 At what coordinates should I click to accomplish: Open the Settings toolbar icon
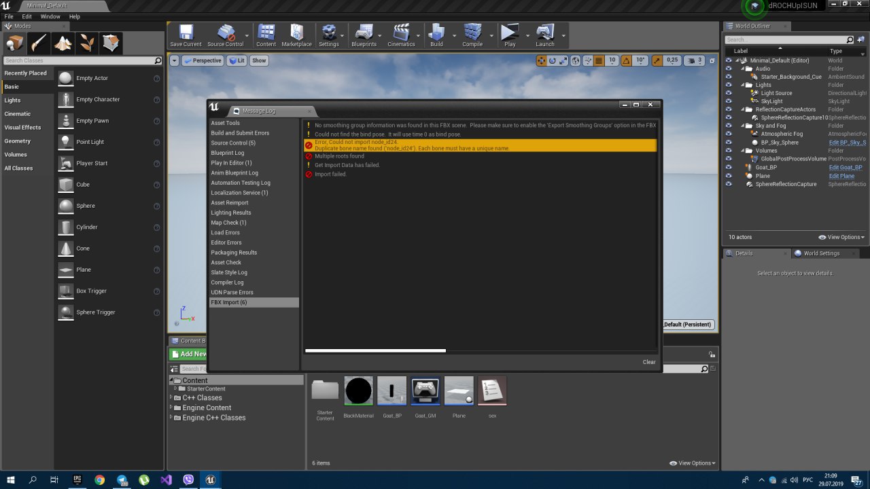point(328,35)
